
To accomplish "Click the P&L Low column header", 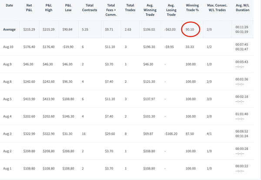I will pos(68,8).
